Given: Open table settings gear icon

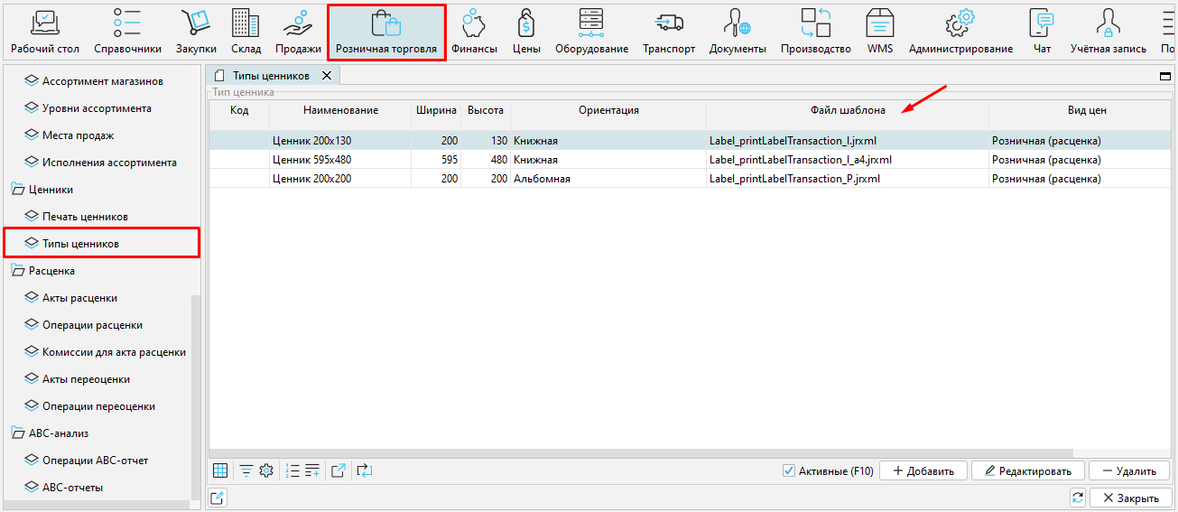Looking at the screenshot, I should click(x=266, y=470).
